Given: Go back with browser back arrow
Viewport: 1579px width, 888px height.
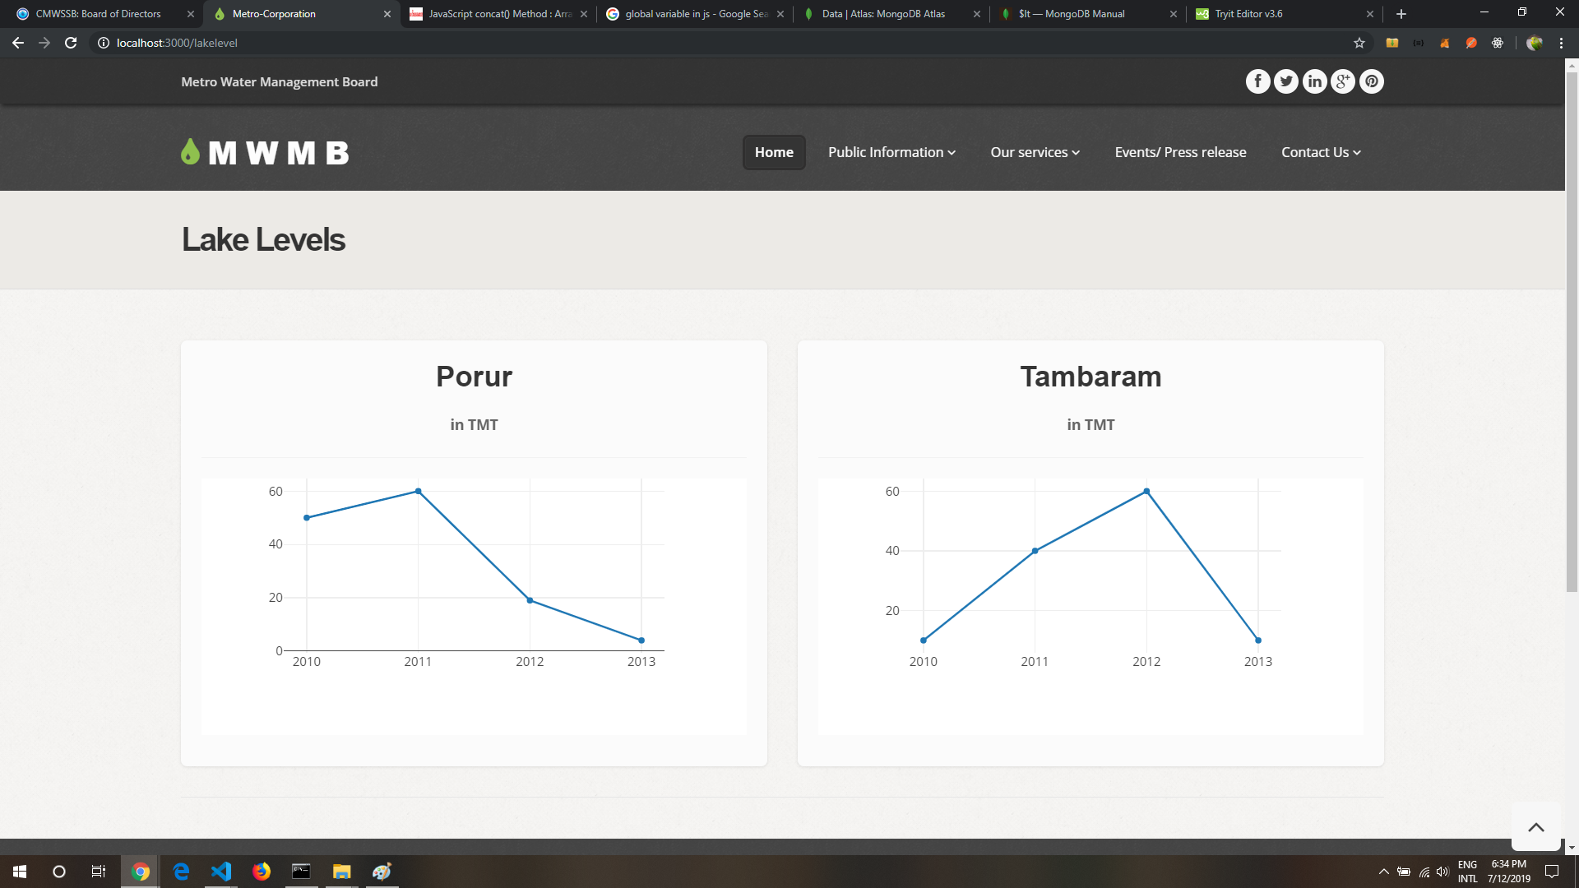Looking at the screenshot, I should click(18, 43).
